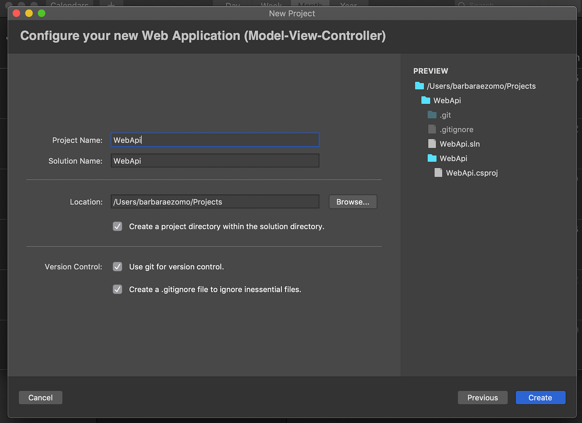Click the .git folder icon
This screenshot has width=582, height=423.
[x=432, y=115]
